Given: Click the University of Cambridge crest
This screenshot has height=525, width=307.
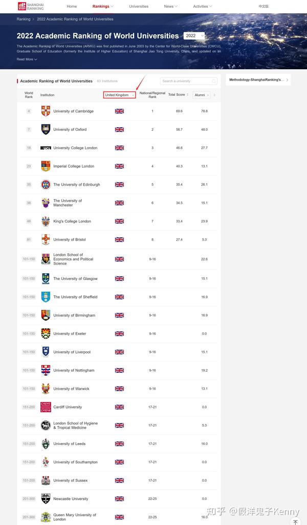Looking at the screenshot, I should pyautogui.click(x=46, y=111).
